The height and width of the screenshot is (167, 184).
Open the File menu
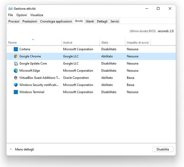(11, 15)
